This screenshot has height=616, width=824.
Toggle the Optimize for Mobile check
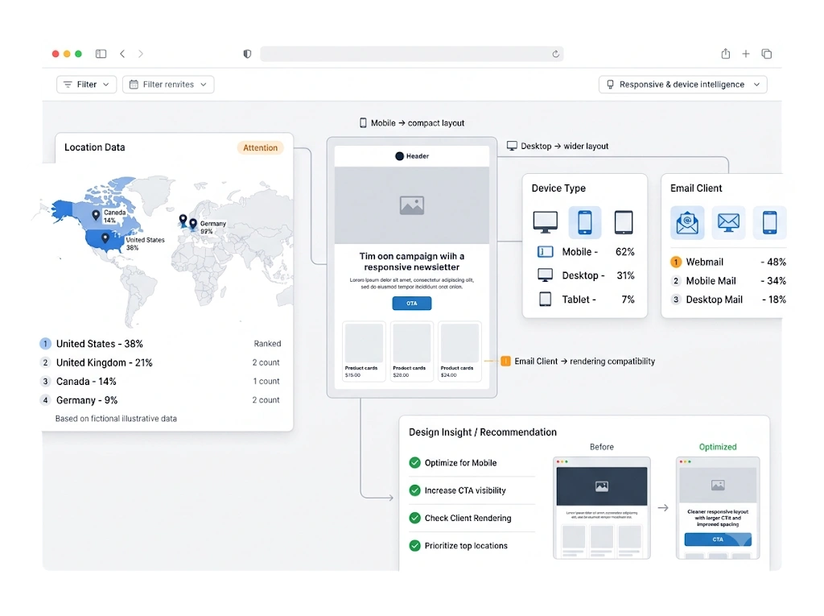pyautogui.click(x=414, y=463)
